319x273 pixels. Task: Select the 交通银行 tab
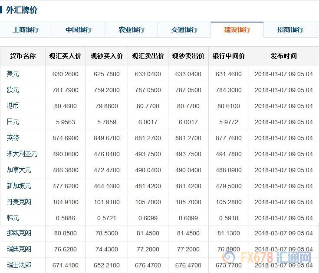[184, 29]
